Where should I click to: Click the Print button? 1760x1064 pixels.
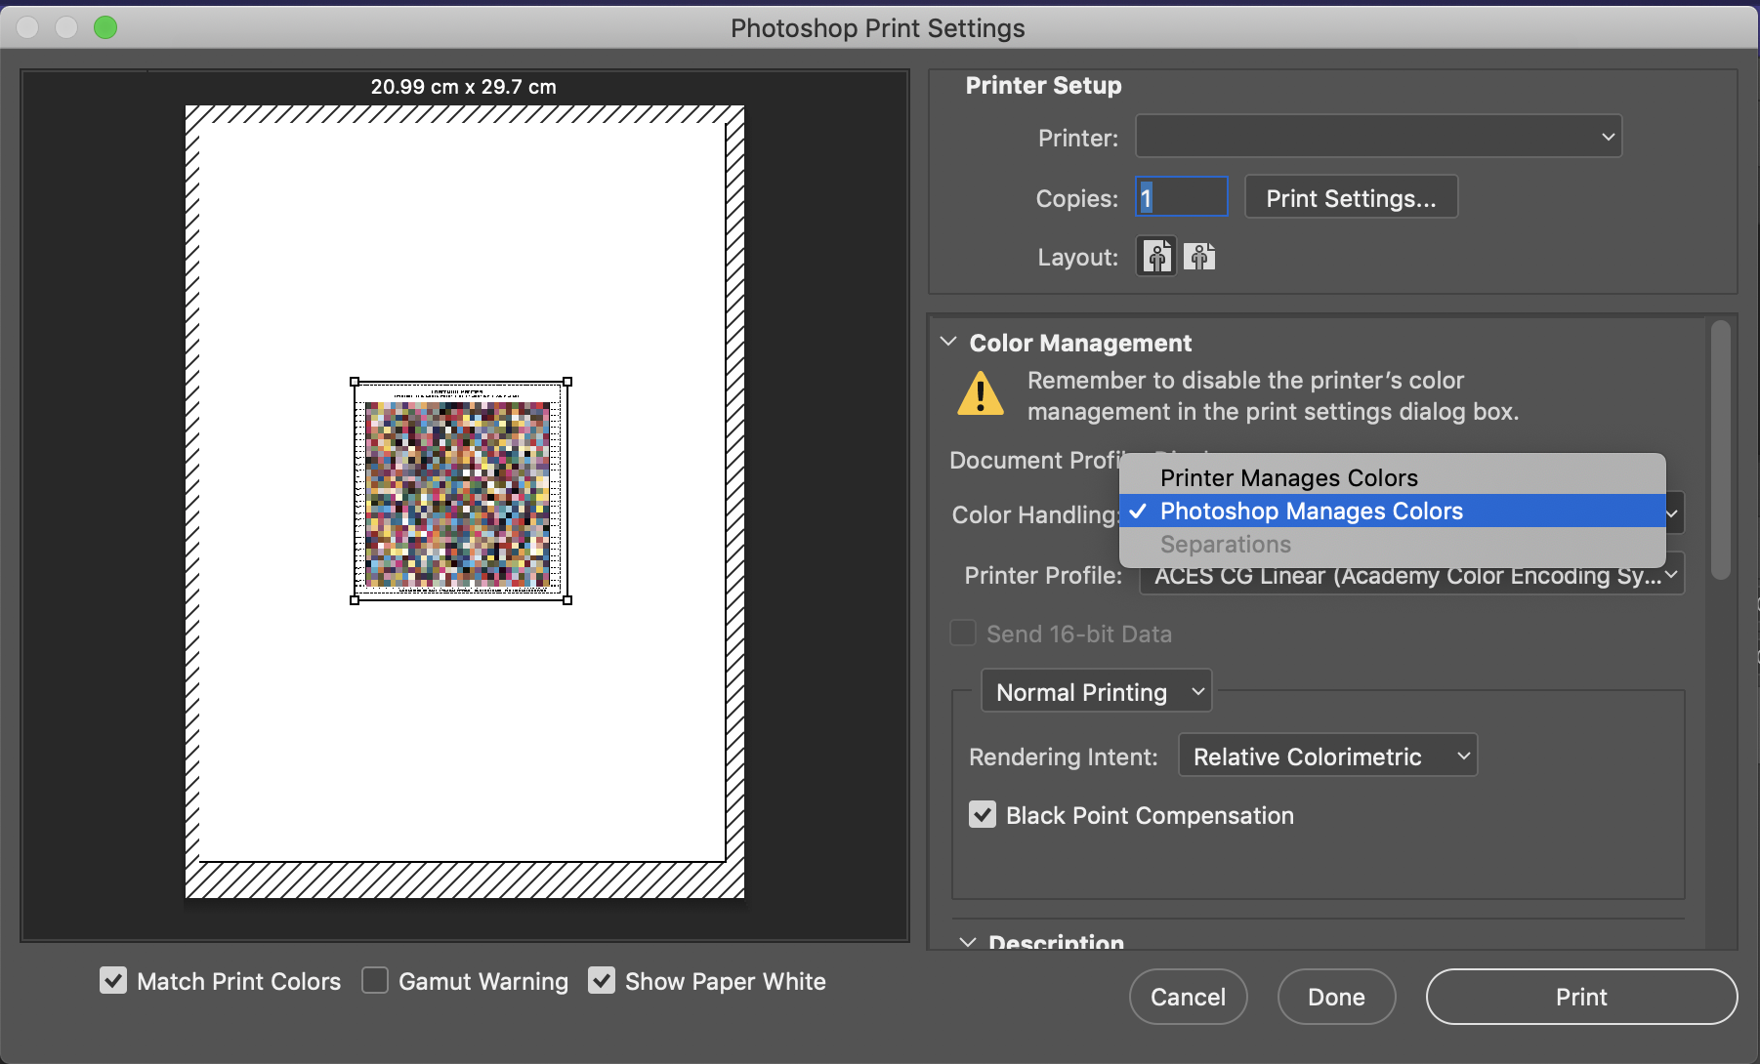click(1581, 996)
